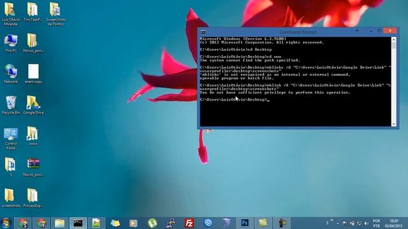Open the media player taskbar icon
The image size is (408, 229).
tap(133, 223)
